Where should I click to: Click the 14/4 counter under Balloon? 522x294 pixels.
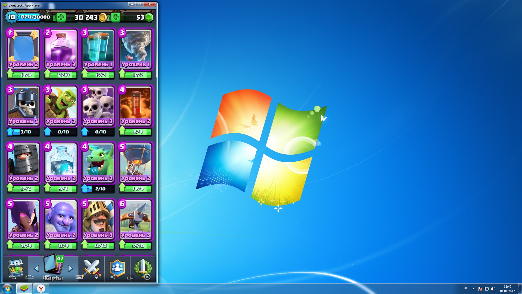[x=138, y=189]
